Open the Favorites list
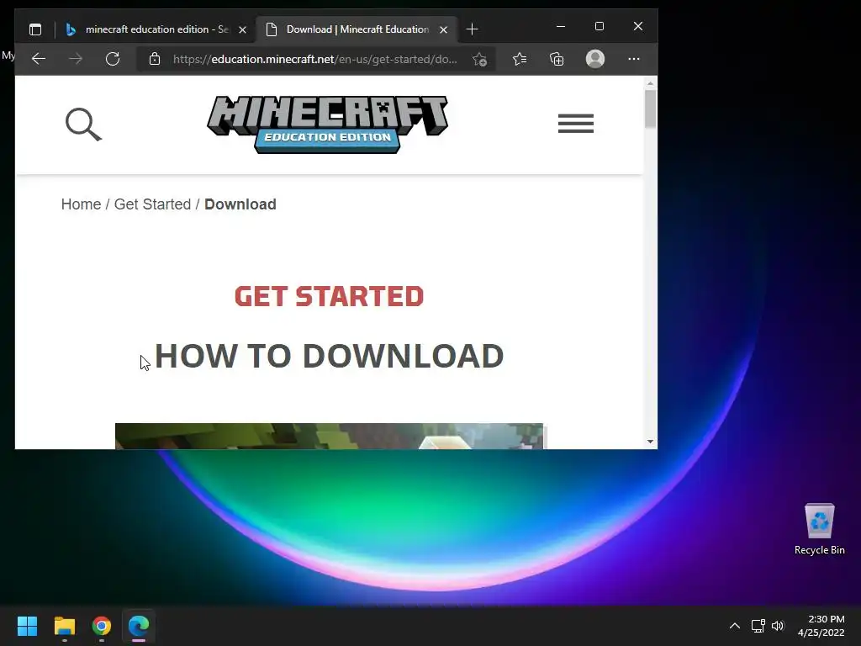 (520, 59)
